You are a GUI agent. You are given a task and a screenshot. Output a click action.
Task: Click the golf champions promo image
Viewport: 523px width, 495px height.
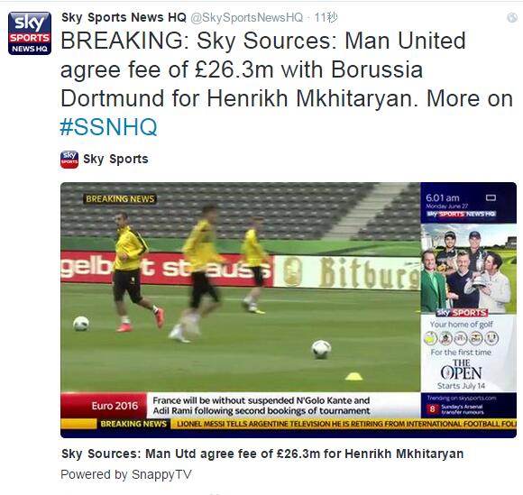469,269
